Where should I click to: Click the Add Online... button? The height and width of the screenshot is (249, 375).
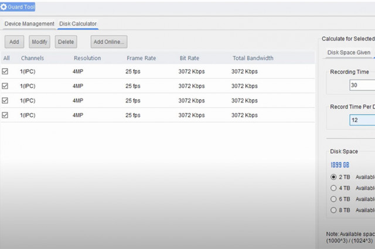[109, 42]
